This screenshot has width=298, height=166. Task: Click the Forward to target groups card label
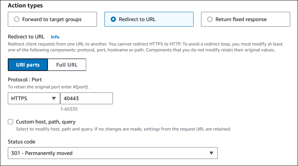(52, 19)
